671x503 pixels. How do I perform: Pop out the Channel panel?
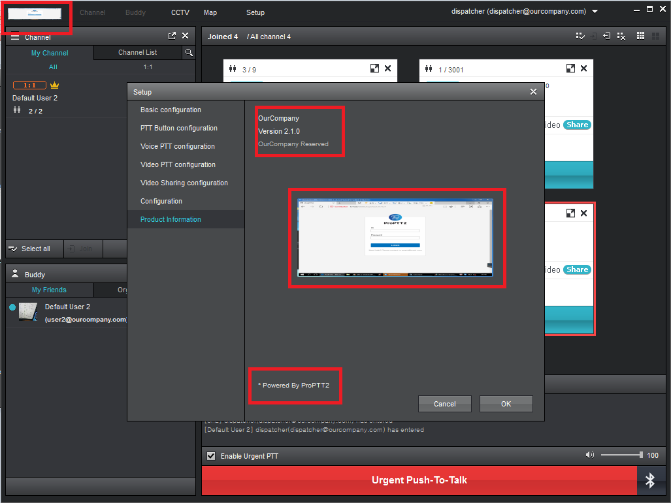click(172, 37)
